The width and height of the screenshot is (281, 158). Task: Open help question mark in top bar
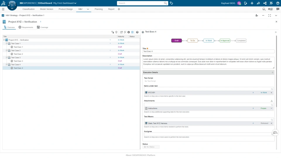tap(277, 3)
